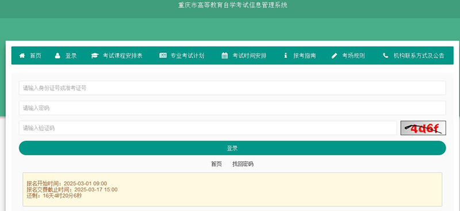Click the 首页 link below login button
Viewport: 460px width, 211px height.
pos(217,164)
